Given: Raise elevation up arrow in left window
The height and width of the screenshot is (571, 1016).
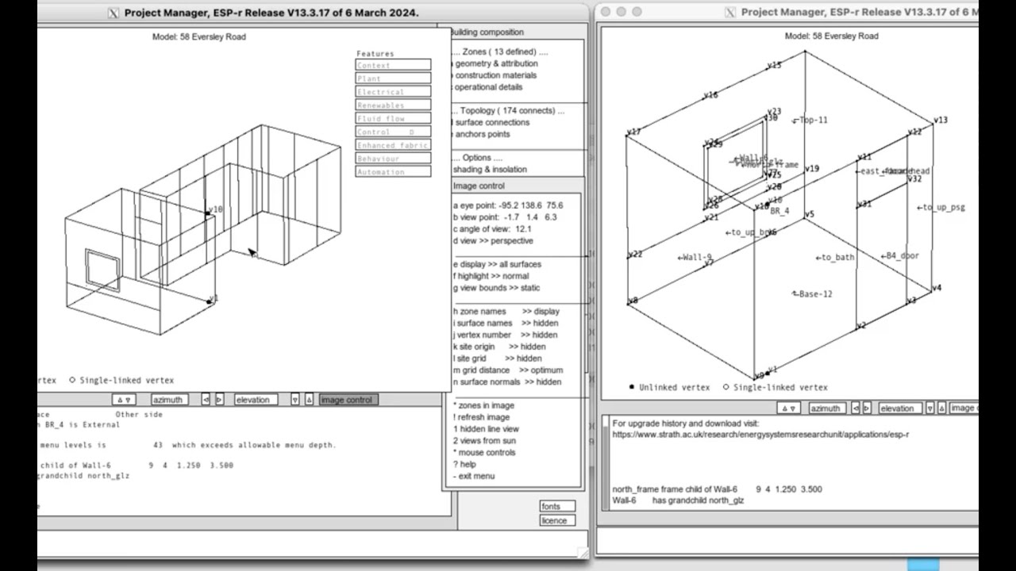Looking at the screenshot, I should point(309,400).
